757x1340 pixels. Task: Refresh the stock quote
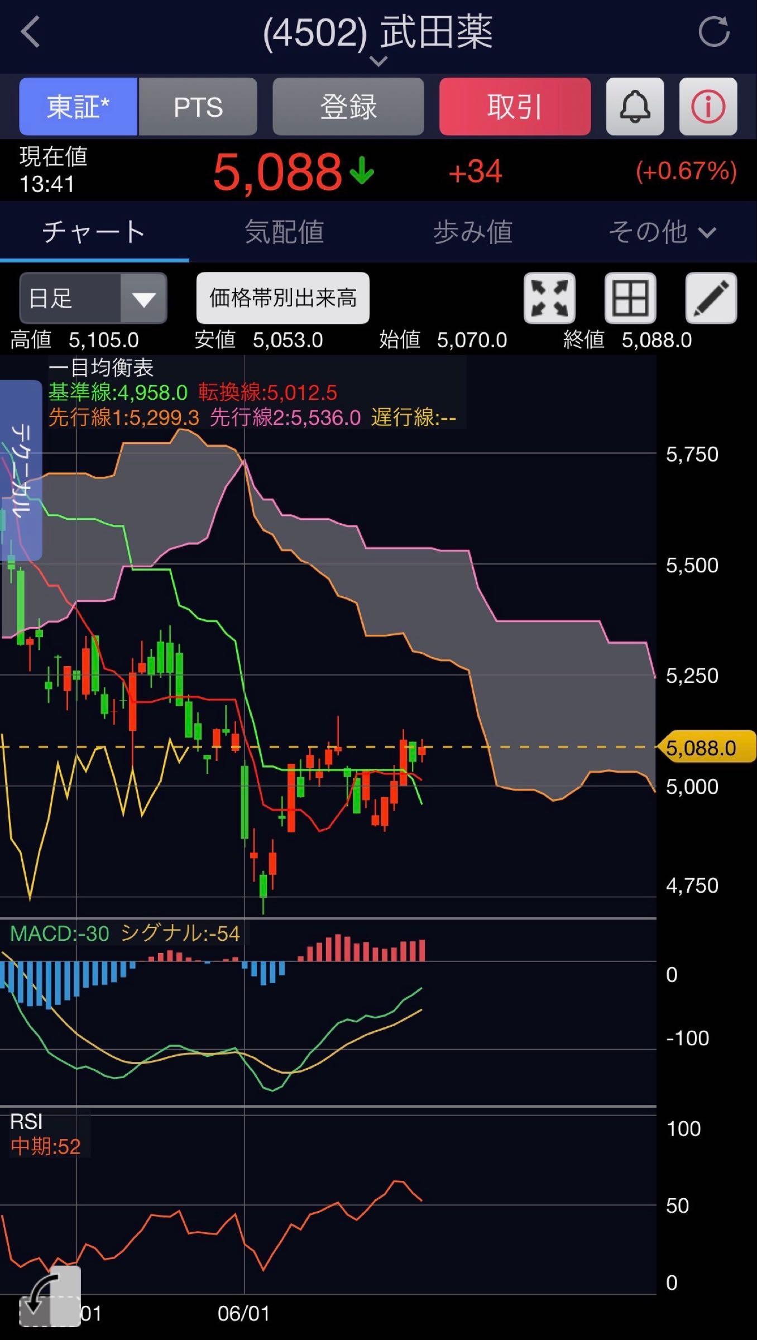pyautogui.click(x=714, y=32)
